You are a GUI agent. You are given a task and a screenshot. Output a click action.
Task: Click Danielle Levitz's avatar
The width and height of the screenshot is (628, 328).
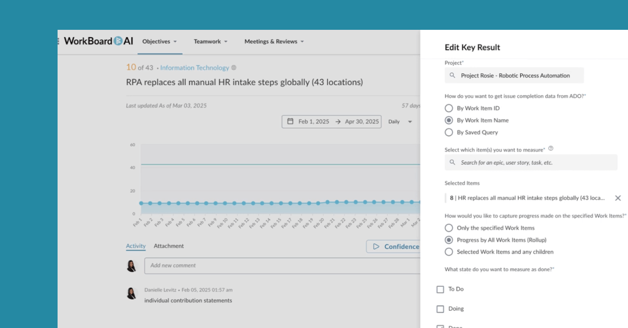(x=132, y=293)
